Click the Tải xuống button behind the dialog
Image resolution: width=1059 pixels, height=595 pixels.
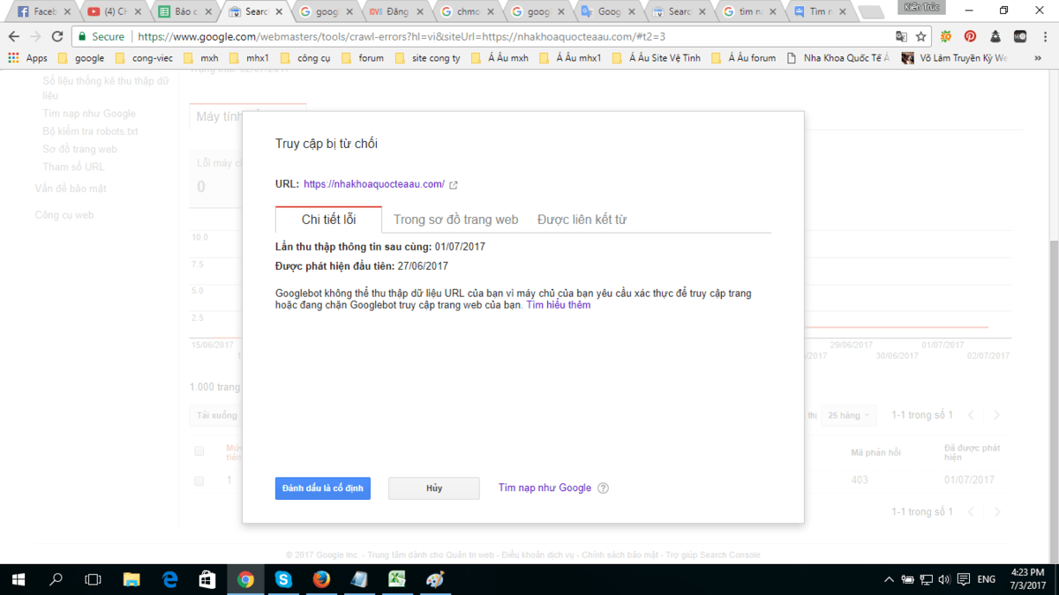coord(217,415)
